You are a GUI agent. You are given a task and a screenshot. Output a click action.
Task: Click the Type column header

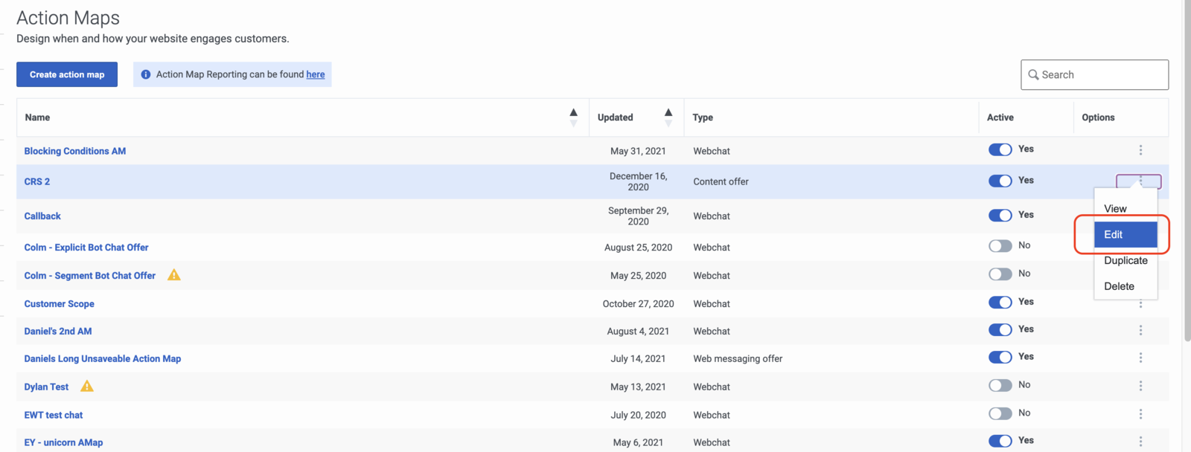703,117
